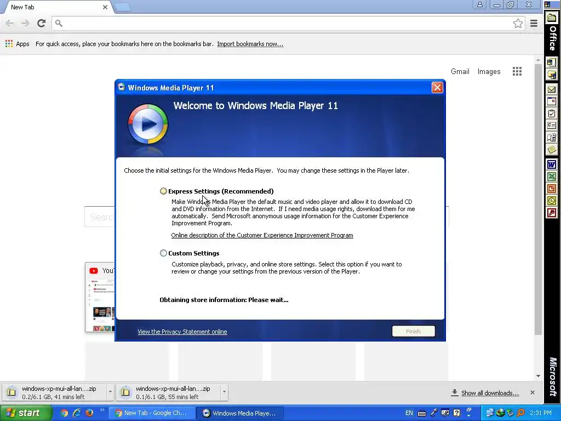Click the Import bookmarks now link in Chrome
This screenshot has width=561, height=421.
point(250,44)
